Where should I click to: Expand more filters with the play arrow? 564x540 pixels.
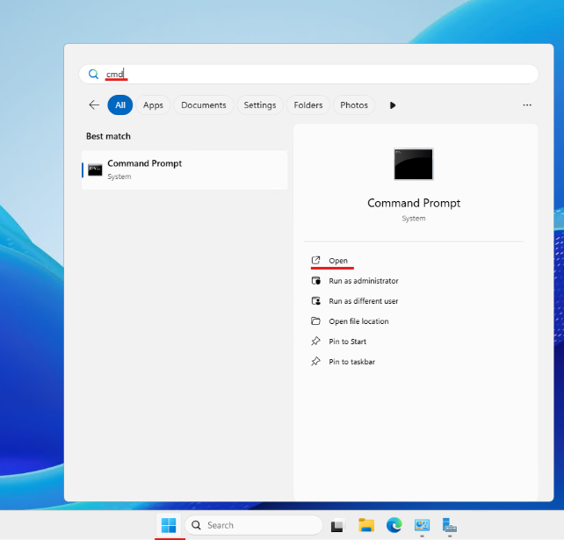tap(393, 105)
